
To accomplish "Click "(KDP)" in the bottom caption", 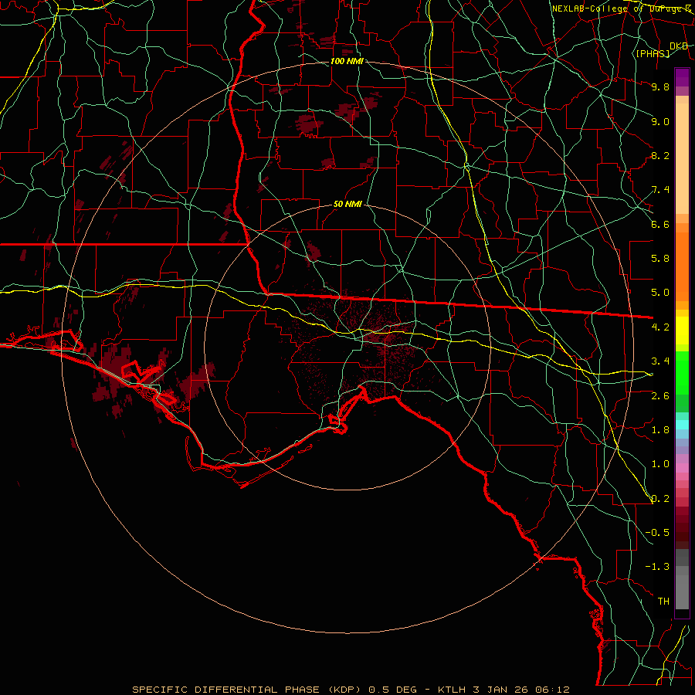I will [x=344, y=690].
